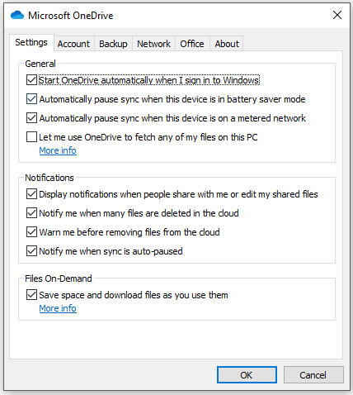Close the Microsoft OneDrive dialog

tap(337, 15)
